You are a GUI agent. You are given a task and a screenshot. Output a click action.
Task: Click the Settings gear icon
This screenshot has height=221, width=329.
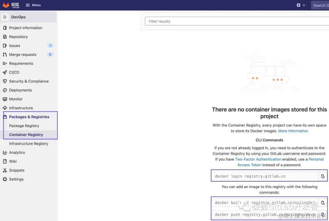[5, 179]
